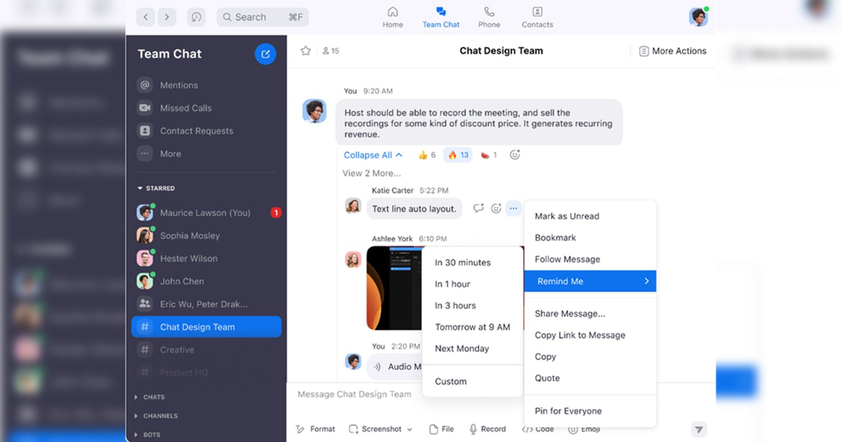842x442 pixels.
Task: Open the Phone tab
Action: [489, 17]
